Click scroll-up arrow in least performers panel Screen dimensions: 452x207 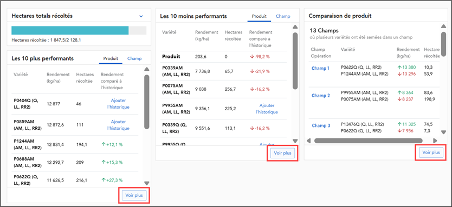[295, 27]
